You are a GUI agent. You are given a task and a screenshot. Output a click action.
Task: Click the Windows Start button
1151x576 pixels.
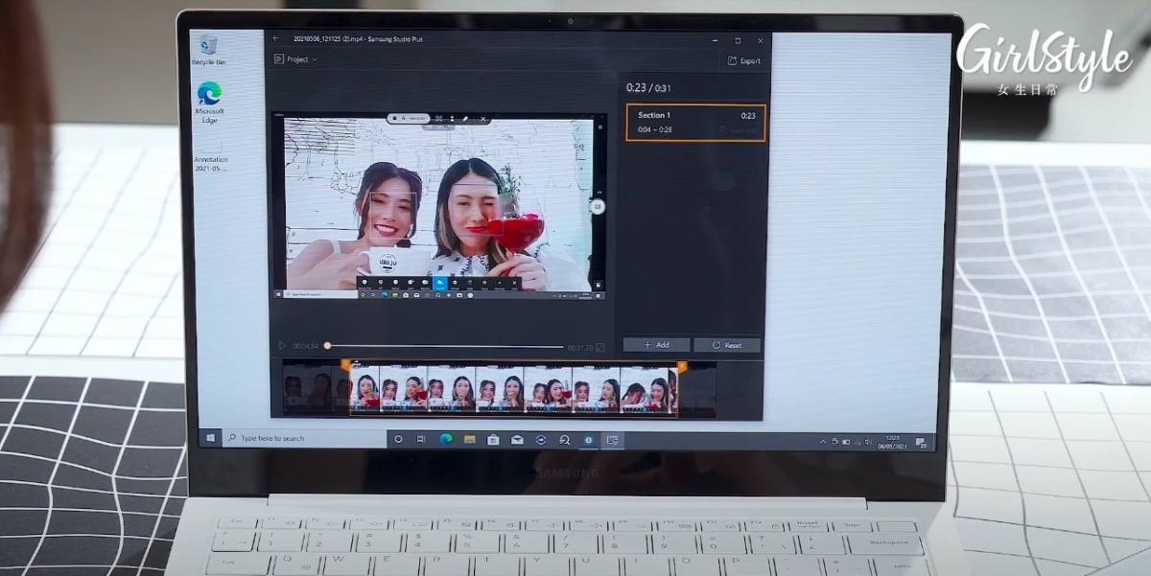[x=210, y=438]
